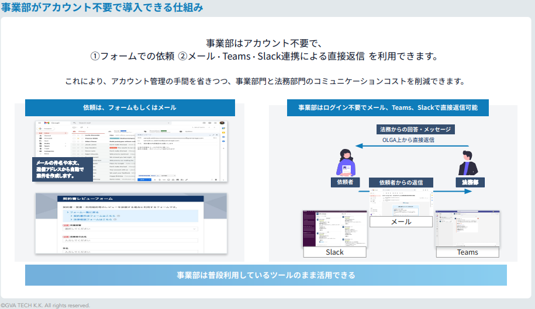Click the 依頼者 label box
Image resolution: width=535 pixels, height=309 pixels.
point(346,182)
